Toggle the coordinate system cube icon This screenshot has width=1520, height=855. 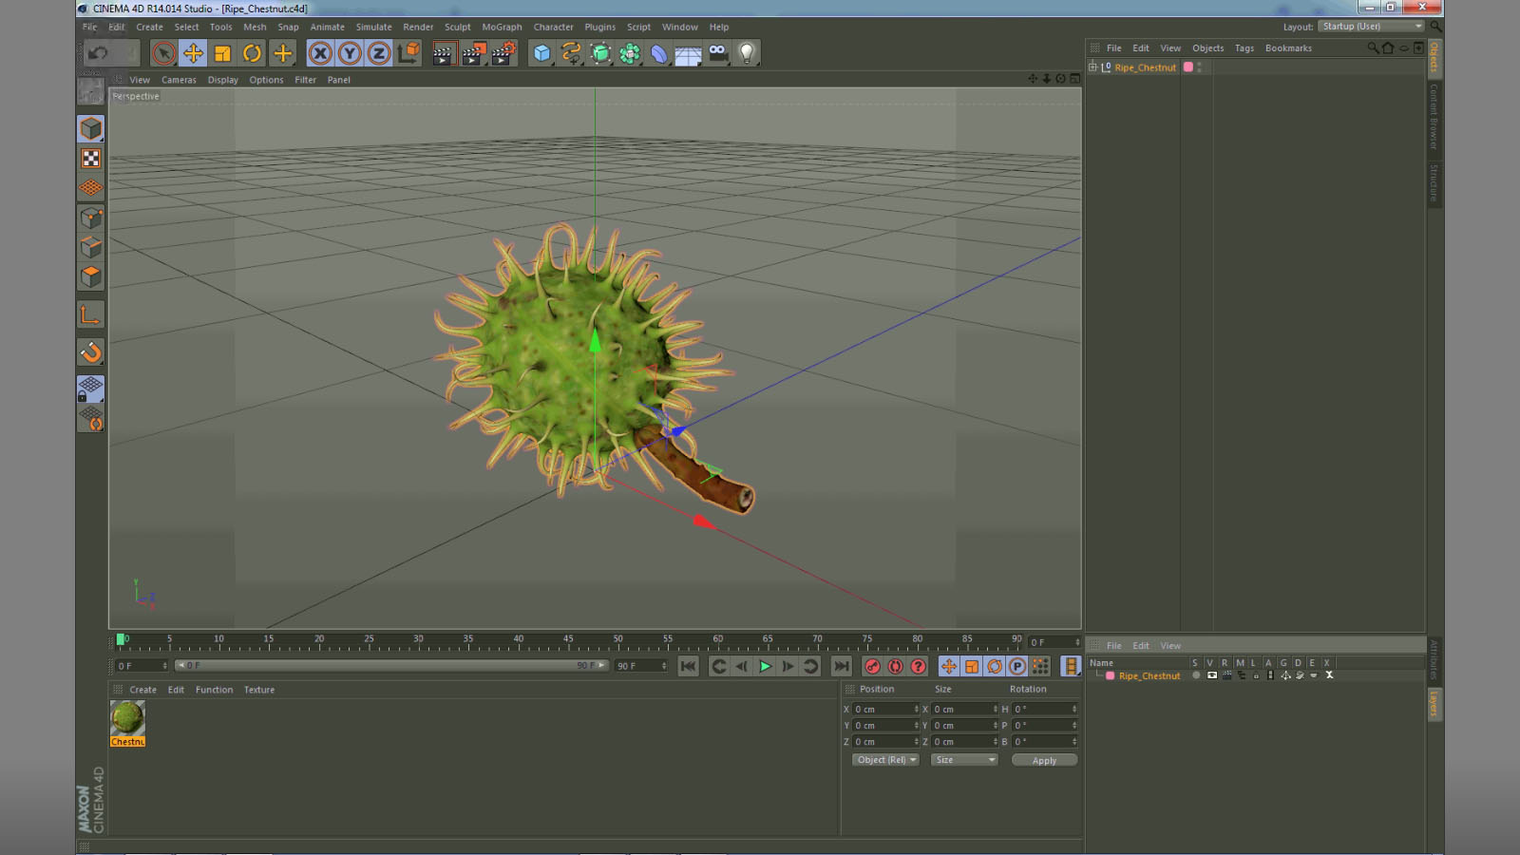coord(408,53)
